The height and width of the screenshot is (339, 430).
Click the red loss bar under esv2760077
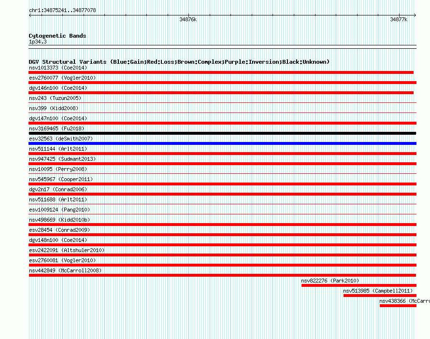point(222,83)
